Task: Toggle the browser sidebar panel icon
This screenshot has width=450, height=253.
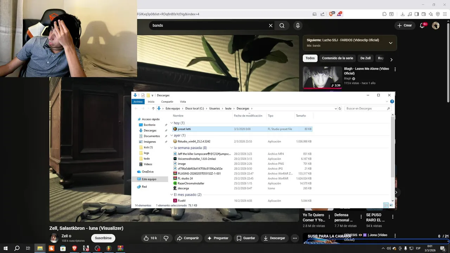Action: (417, 14)
